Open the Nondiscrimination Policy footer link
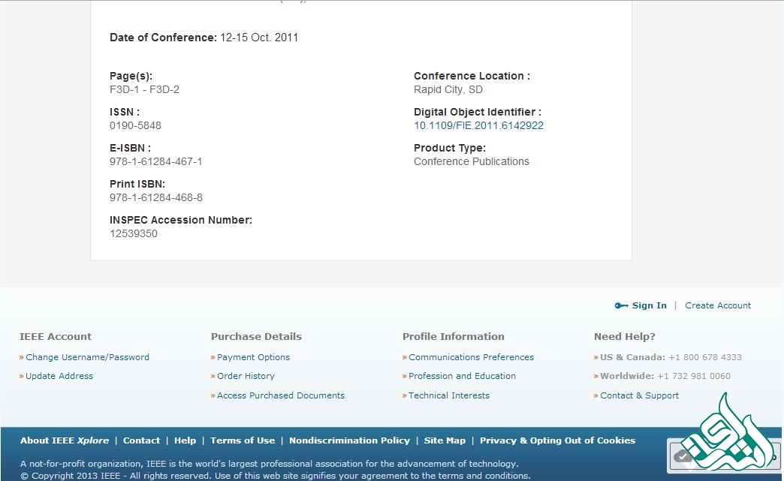Image resolution: width=784 pixels, height=481 pixels. [349, 440]
